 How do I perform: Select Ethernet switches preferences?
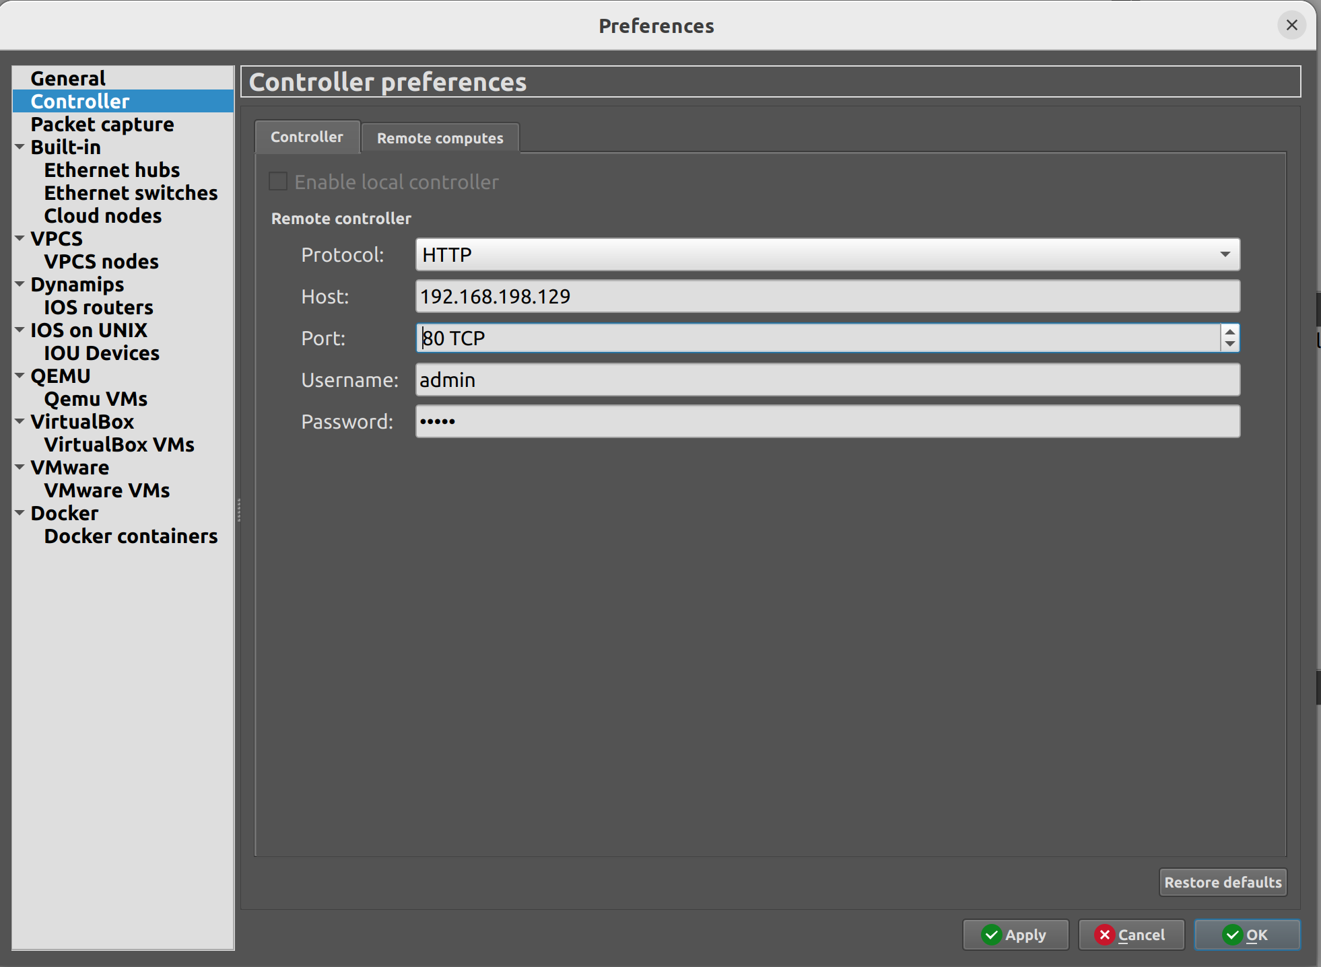[x=131, y=192]
